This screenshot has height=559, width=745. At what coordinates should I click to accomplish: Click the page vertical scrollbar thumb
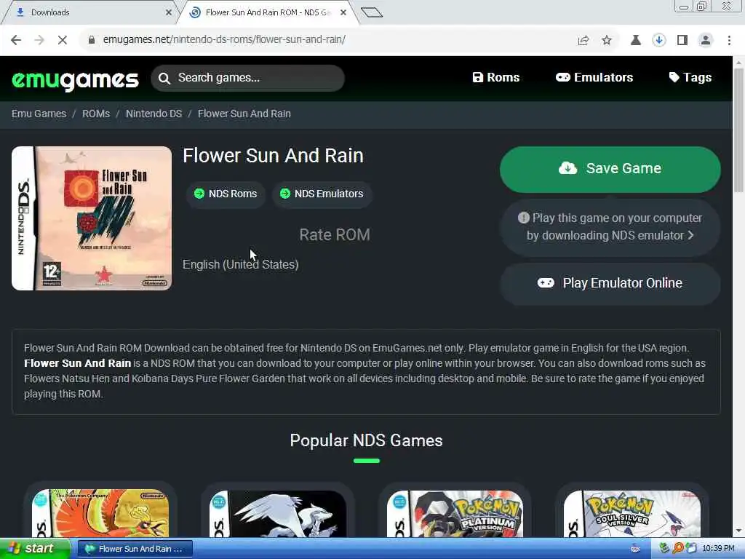(739, 130)
